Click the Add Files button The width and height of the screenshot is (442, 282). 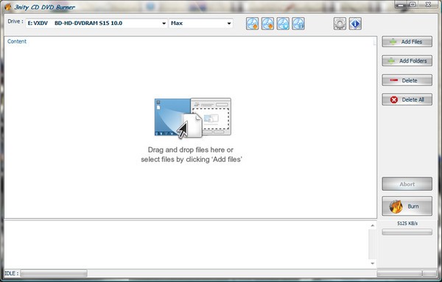(407, 42)
